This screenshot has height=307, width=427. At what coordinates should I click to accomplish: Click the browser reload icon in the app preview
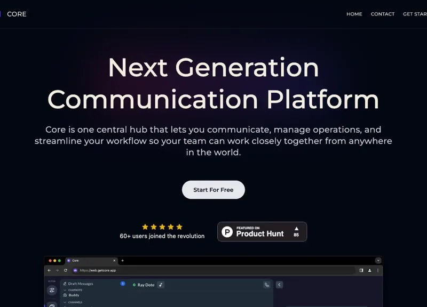[x=65, y=270]
